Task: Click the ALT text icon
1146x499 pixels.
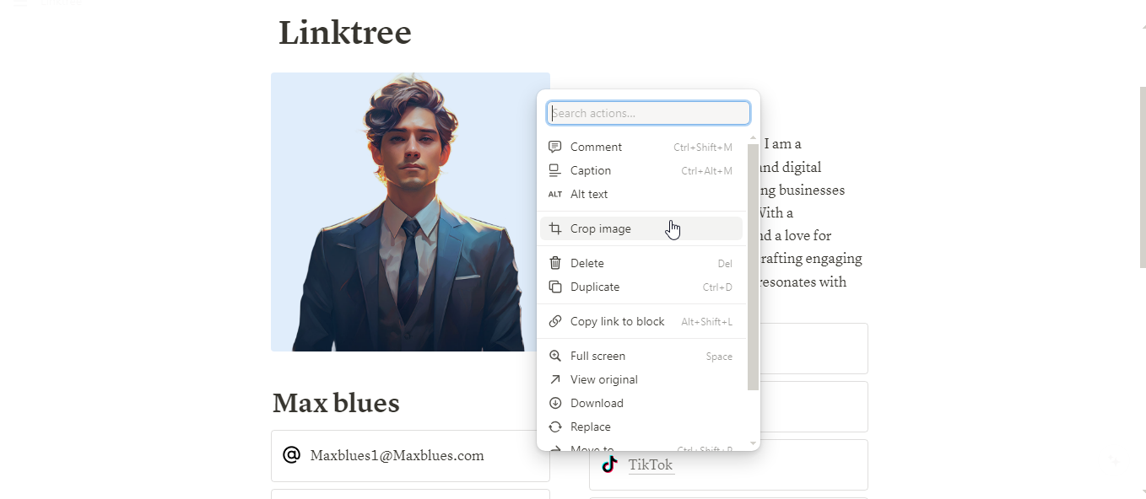Action: click(x=554, y=194)
